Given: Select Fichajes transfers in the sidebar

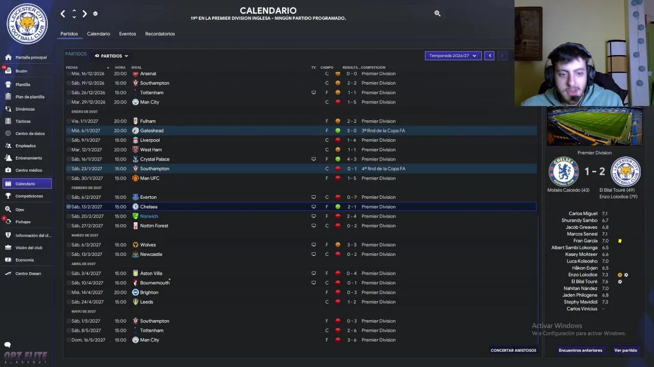Looking at the screenshot, I should (x=23, y=222).
